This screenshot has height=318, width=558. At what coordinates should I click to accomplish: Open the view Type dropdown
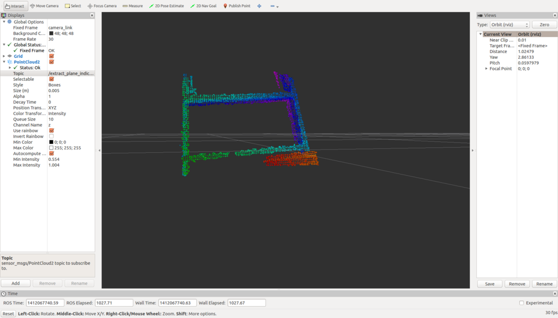(x=510, y=25)
